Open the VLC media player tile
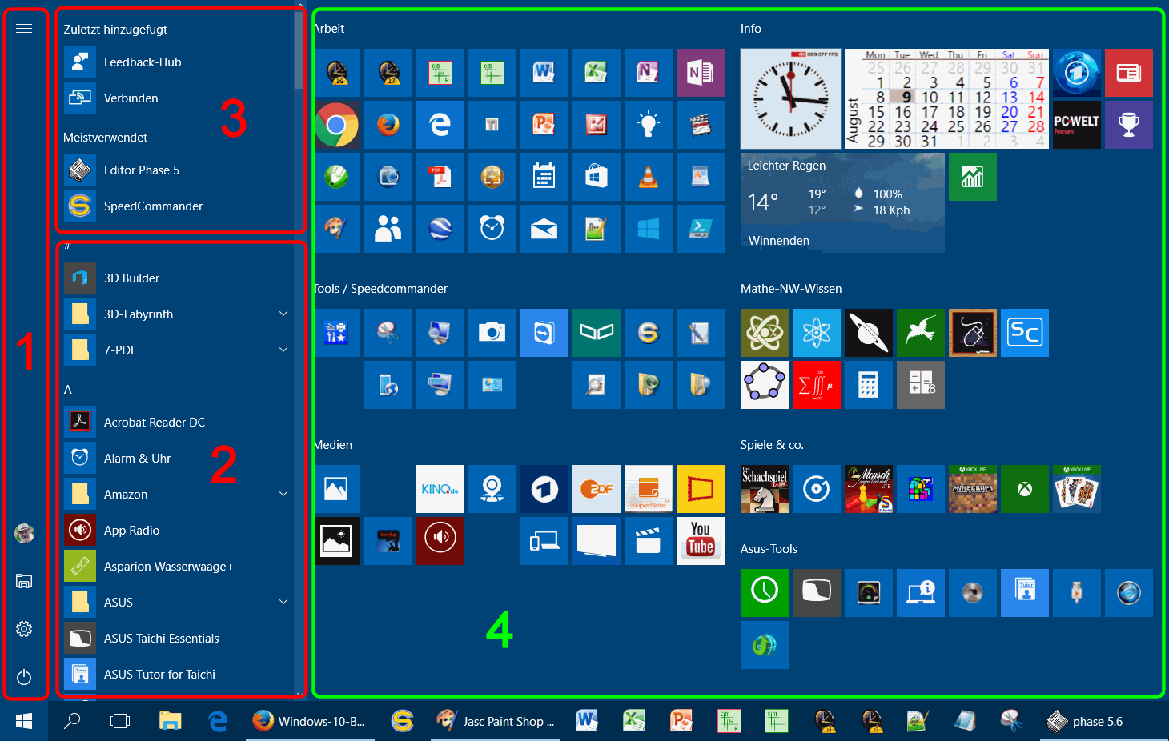This screenshot has width=1169, height=741. (648, 177)
